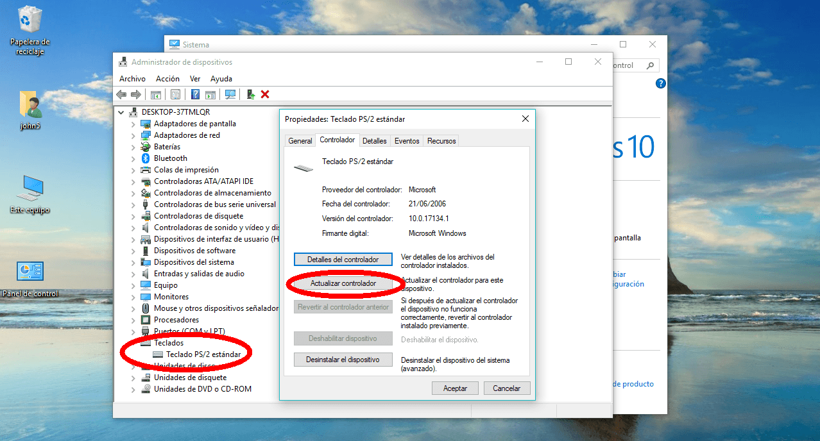Select the Entradas y salidas de audio speaker icon

point(146,274)
